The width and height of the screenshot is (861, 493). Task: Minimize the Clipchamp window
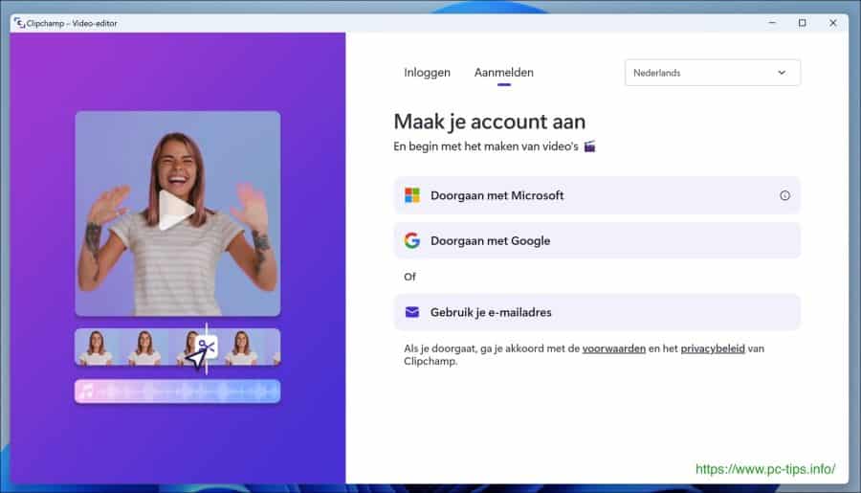click(x=772, y=23)
